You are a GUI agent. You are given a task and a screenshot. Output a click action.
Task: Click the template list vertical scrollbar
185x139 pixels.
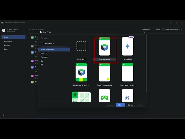[x=146, y=64]
